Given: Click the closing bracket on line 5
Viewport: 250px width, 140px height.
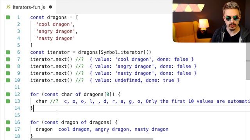Looking at the screenshot, I should click(31, 45).
